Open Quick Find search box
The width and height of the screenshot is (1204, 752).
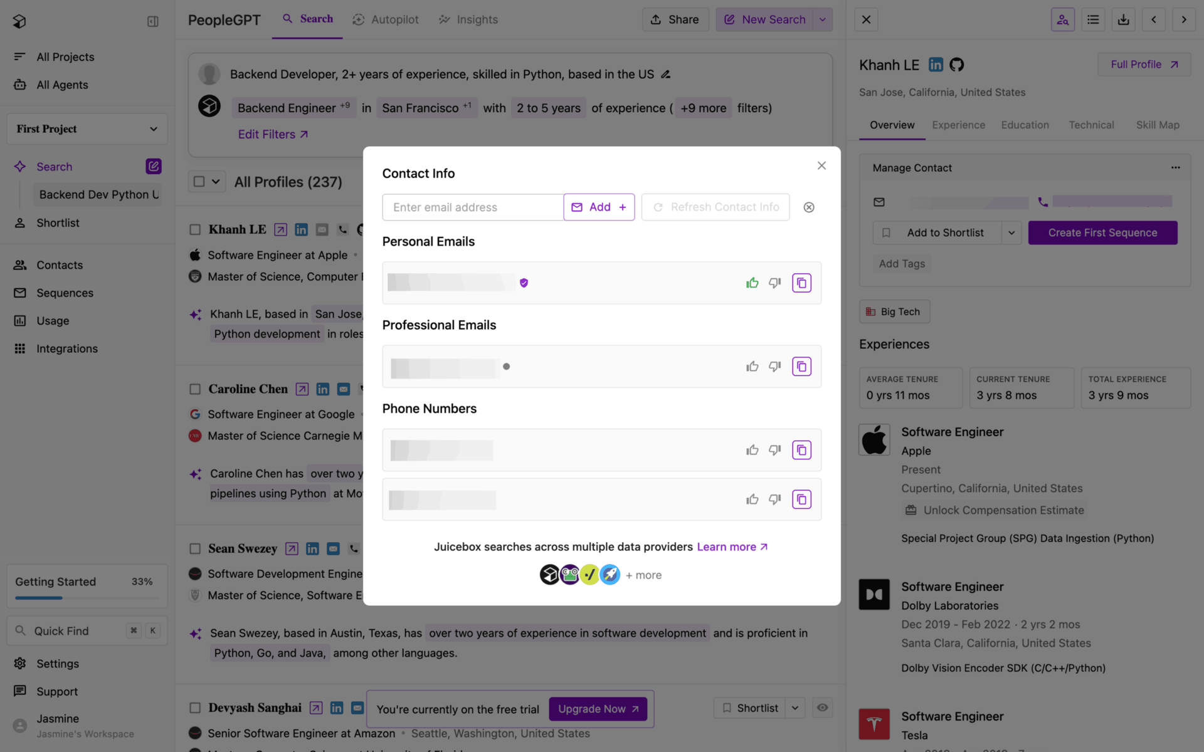pos(87,630)
